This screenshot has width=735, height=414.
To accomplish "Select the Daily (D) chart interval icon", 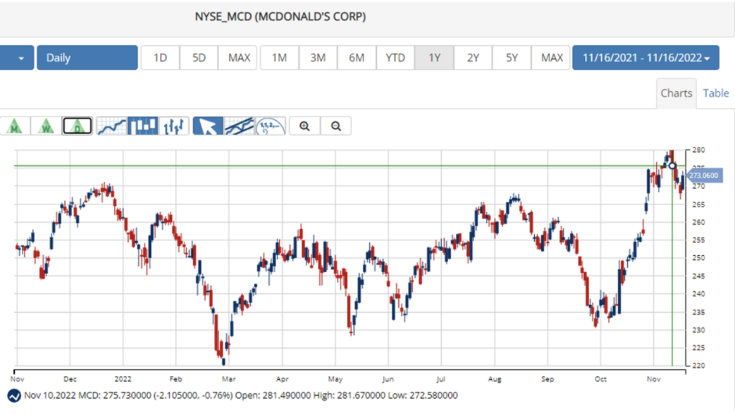I will point(78,126).
